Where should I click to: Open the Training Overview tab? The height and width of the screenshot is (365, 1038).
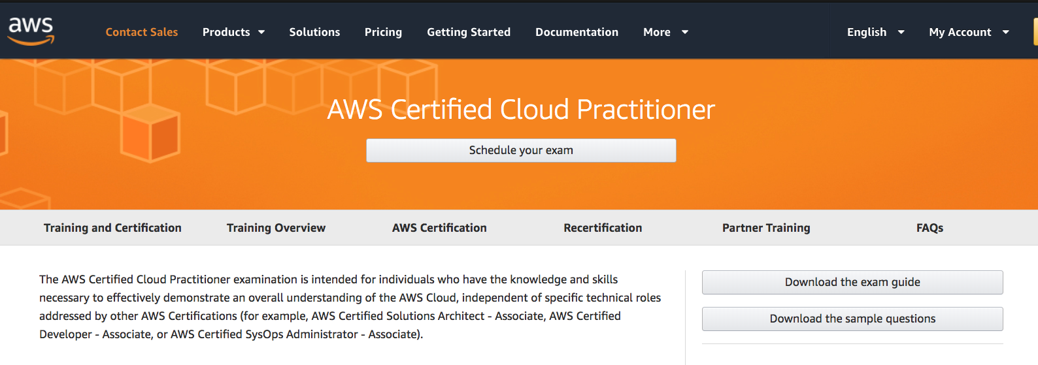tap(276, 228)
